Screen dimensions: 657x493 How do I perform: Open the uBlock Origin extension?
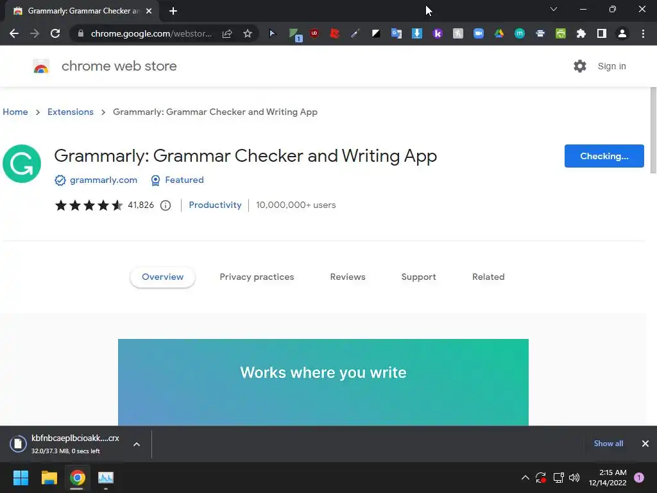[314, 33]
